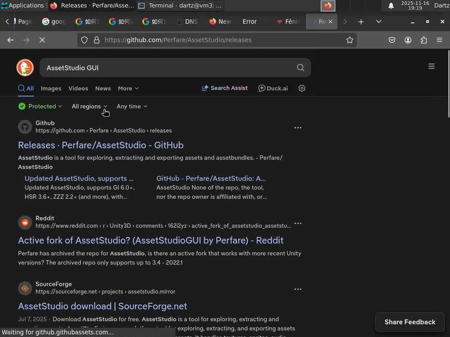Click the SourceForge favicon of the third result
Viewport: 450px width, 337px height.
[25, 288]
